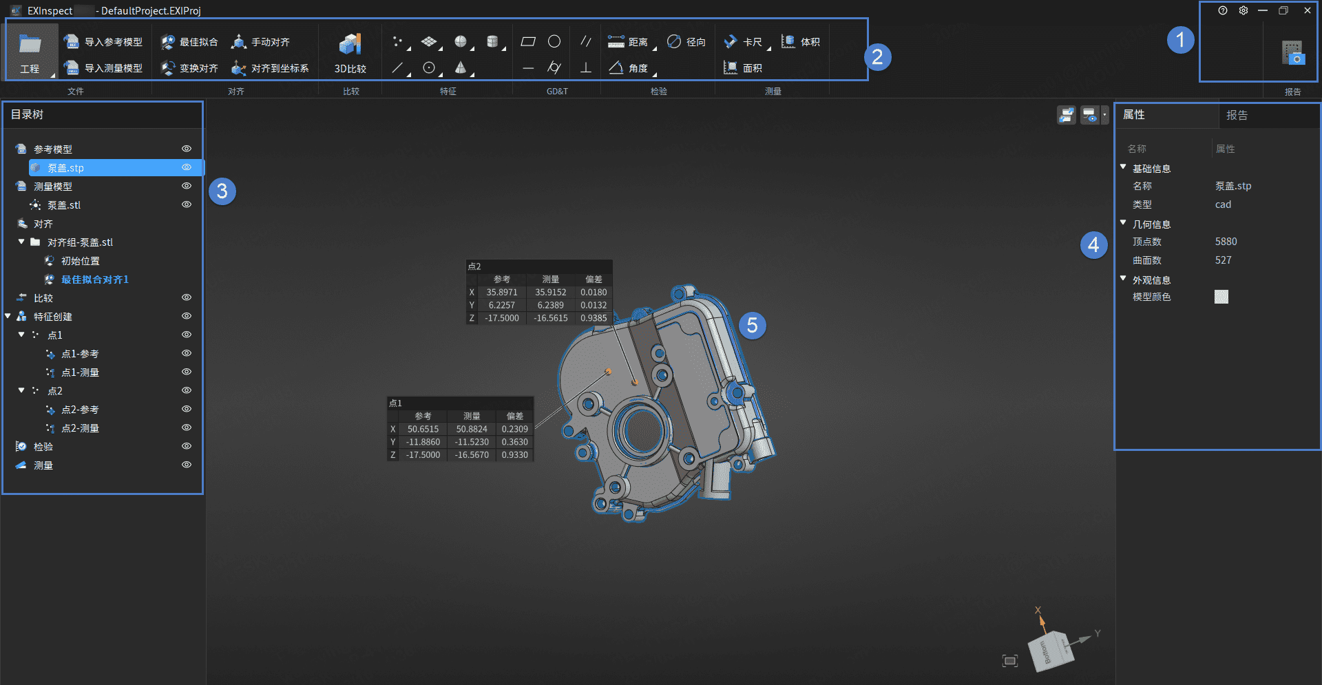Choose the perpendicularity GD&T icon
The image size is (1322, 685).
(x=586, y=68)
